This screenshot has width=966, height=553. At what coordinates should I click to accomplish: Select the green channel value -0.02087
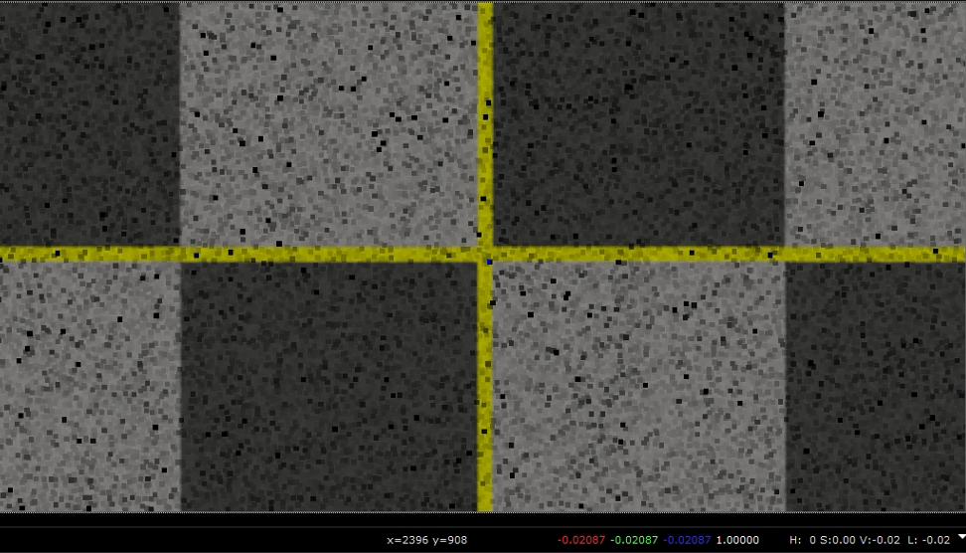click(x=634, y=540)
